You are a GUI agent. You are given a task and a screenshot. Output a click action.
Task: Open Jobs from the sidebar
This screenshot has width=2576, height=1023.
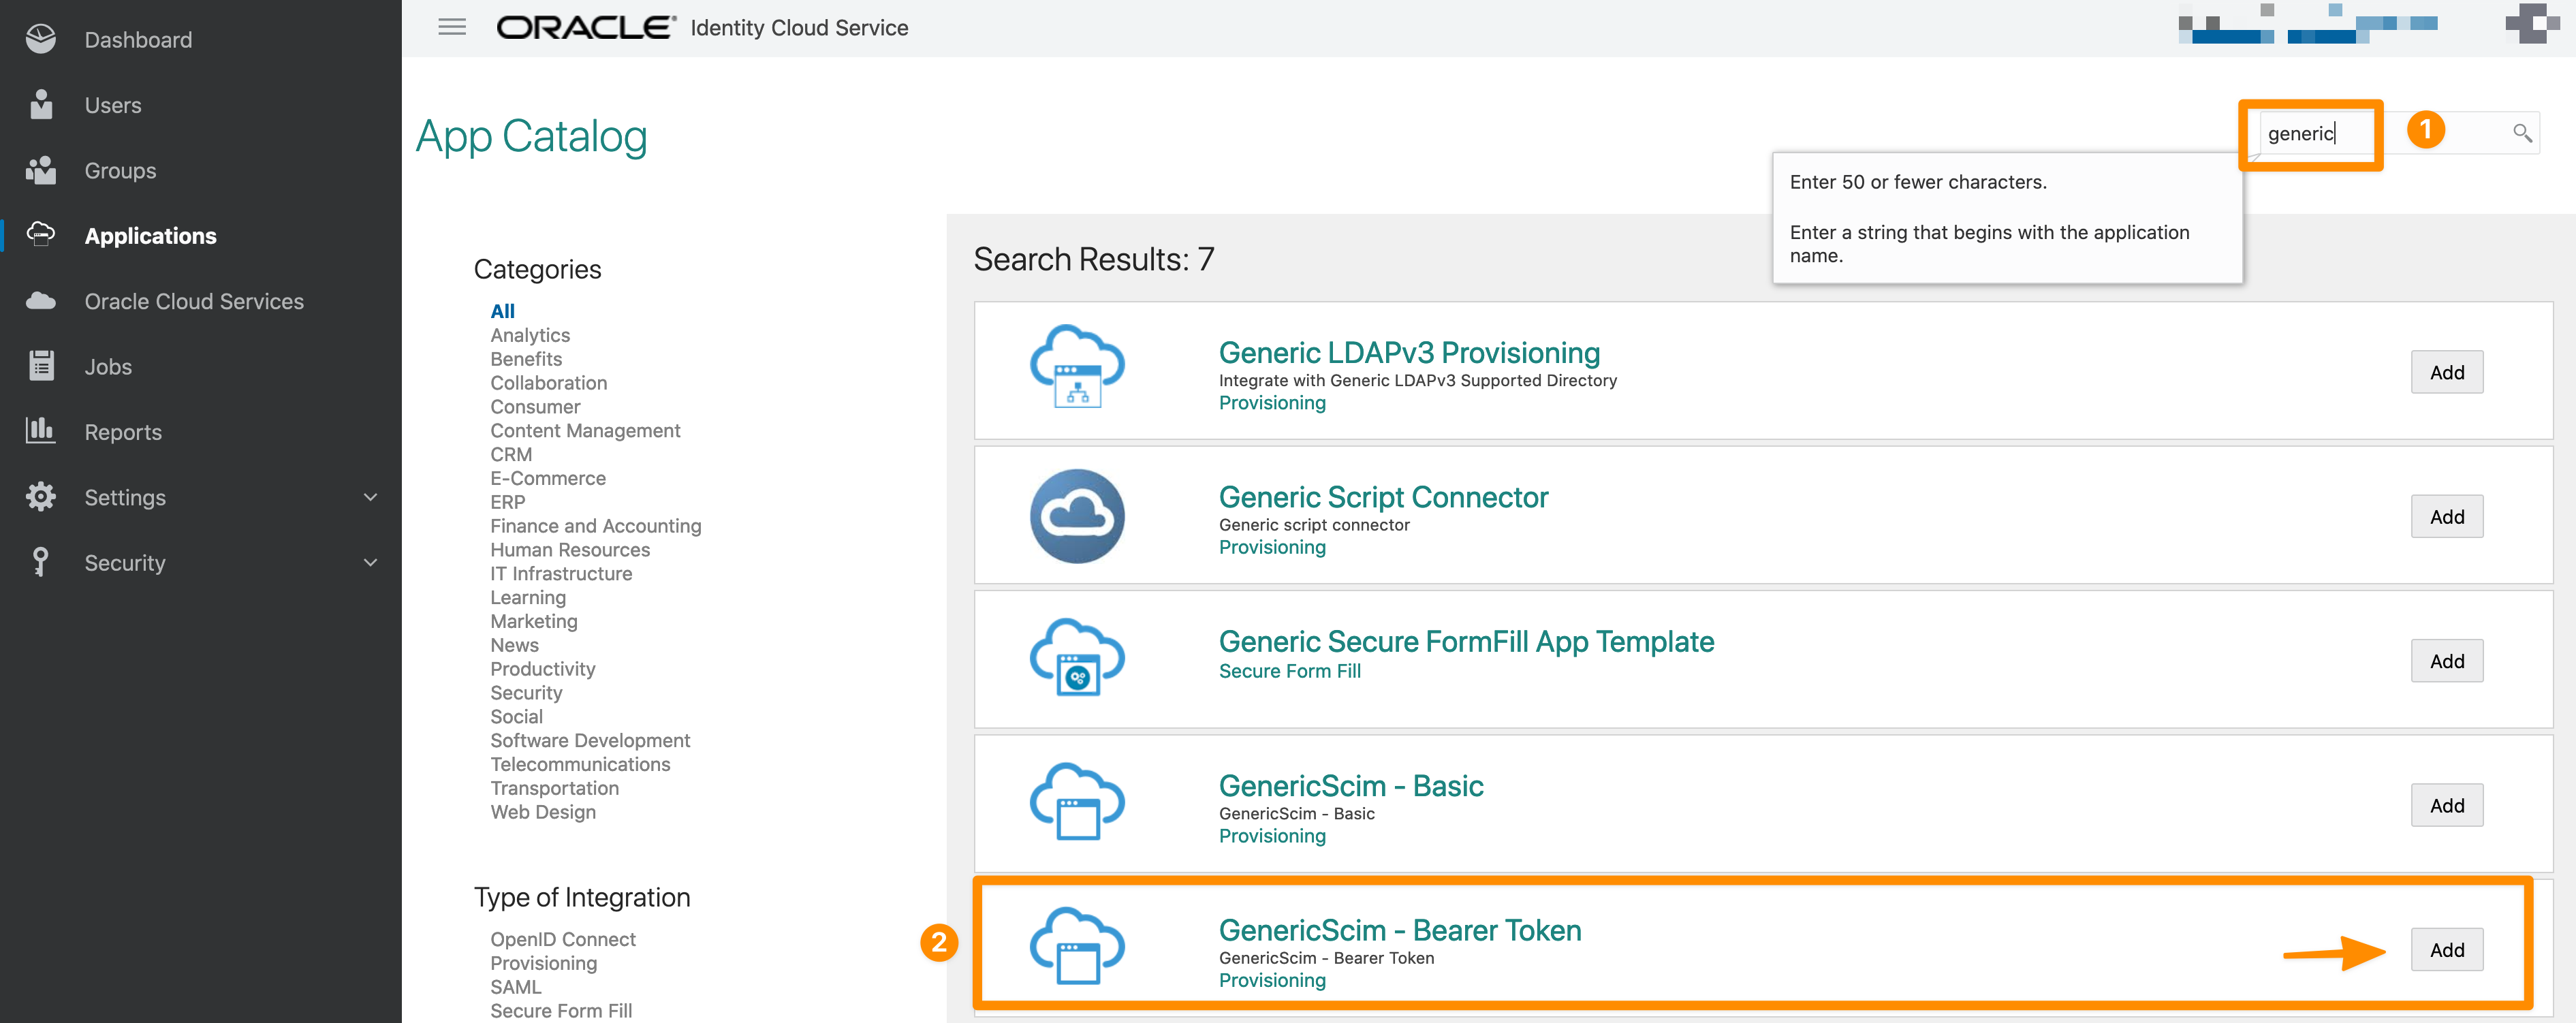108,367
